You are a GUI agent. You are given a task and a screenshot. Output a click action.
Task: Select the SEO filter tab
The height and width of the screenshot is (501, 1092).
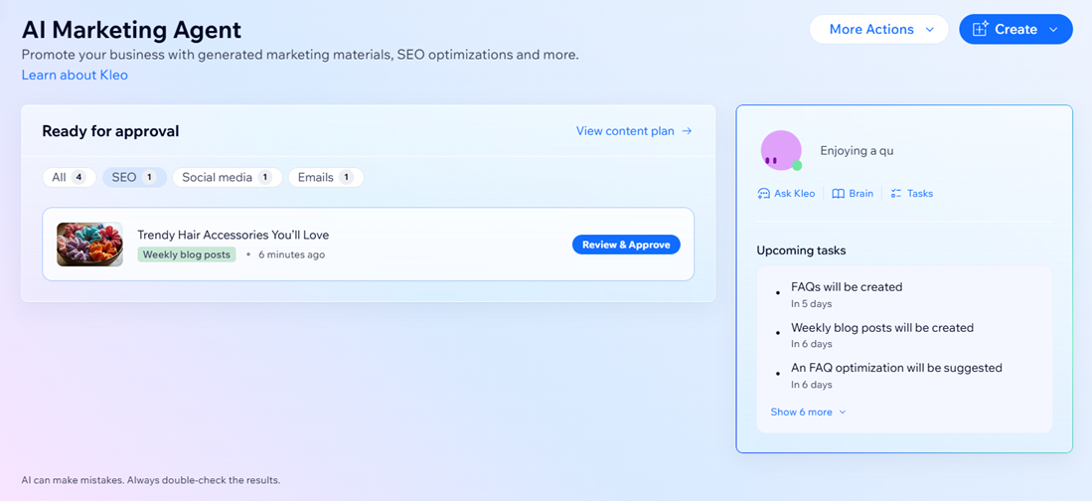134,178
